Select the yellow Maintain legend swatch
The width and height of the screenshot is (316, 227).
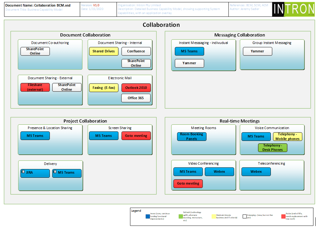pyautogui.click(x=213, y=216)
